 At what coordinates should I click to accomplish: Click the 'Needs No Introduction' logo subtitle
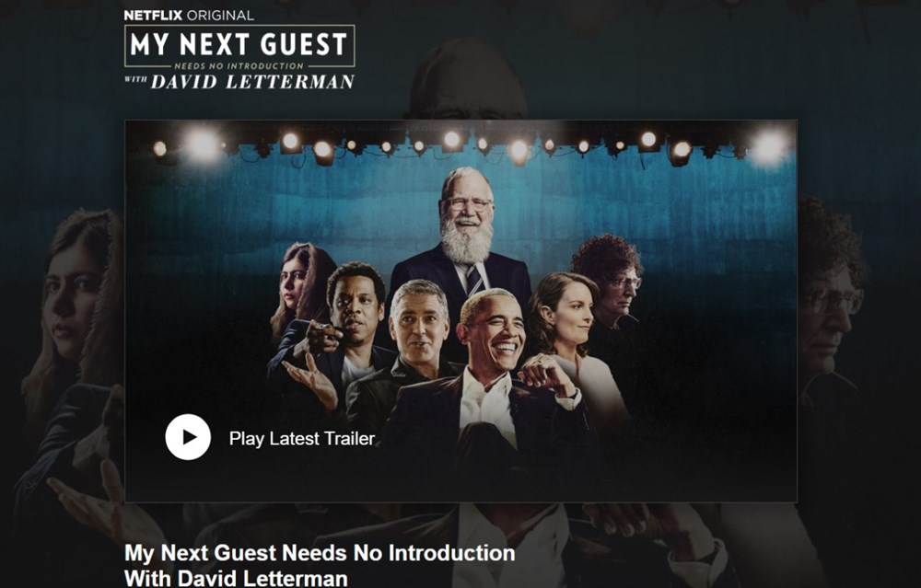(239, 65)
